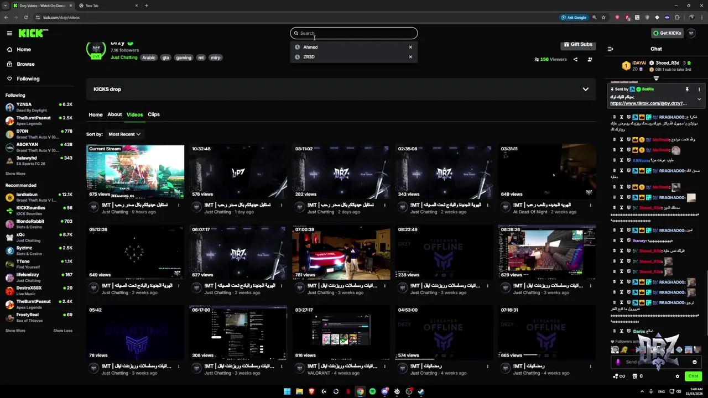
Task: Click Show Less under Recommended
Action: point(63,331)
